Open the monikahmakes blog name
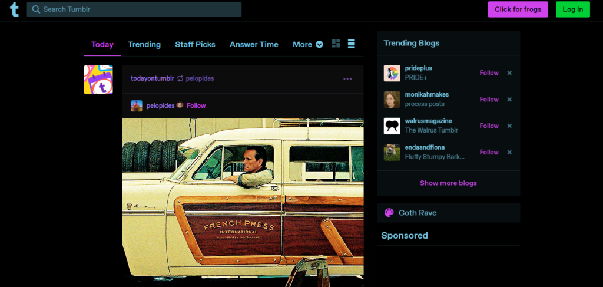 click(427, 95)
